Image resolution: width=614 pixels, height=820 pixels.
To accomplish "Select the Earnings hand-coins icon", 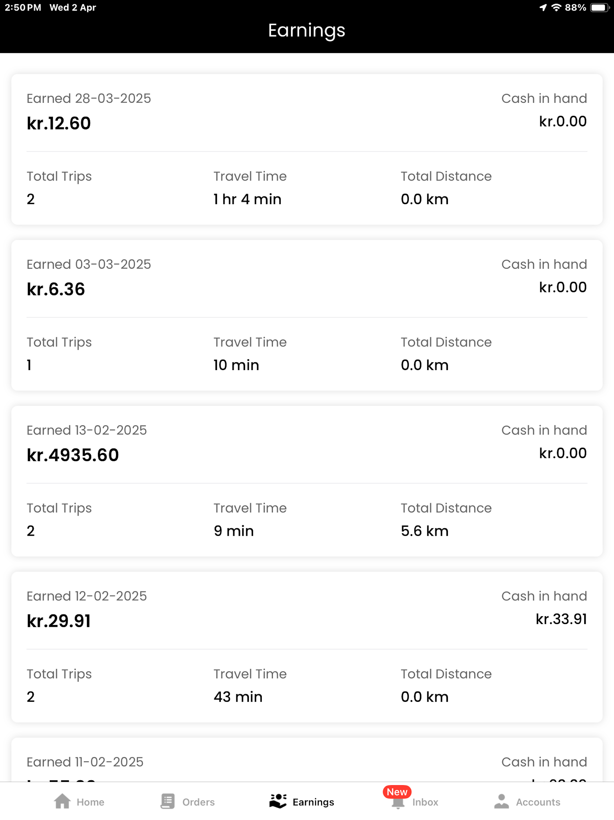I will [x=278, y=801].
